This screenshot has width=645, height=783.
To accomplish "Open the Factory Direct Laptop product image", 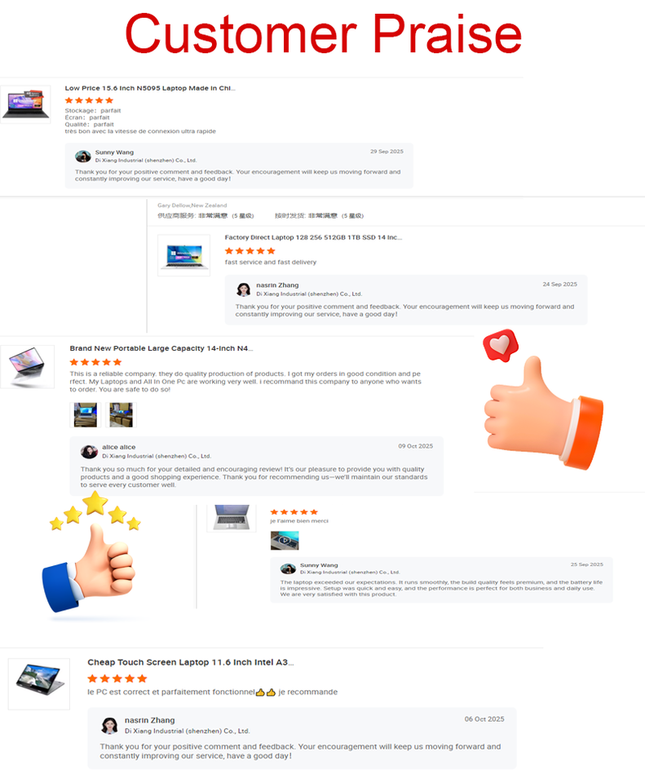I will (x=183, y=255).
